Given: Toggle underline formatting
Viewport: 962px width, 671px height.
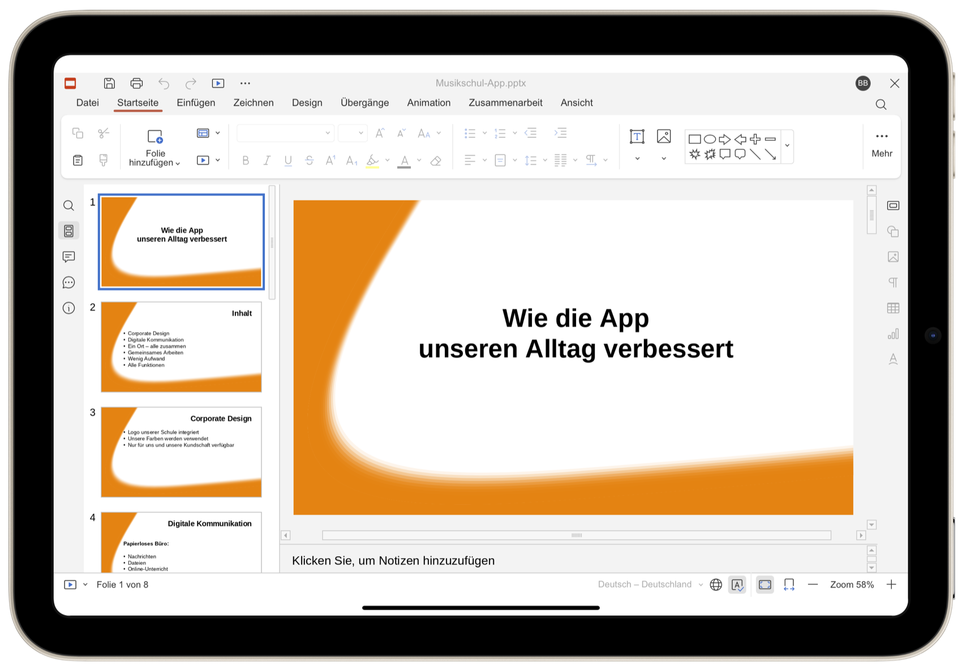Looking at the screenshot, I should (x=288, y=161).
